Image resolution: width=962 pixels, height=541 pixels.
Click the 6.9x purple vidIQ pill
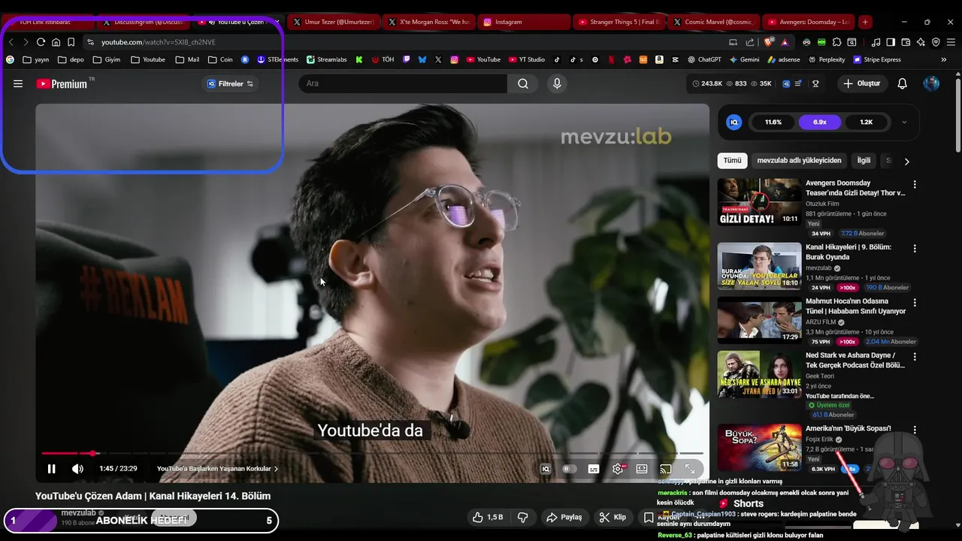(x=820, y=122)
